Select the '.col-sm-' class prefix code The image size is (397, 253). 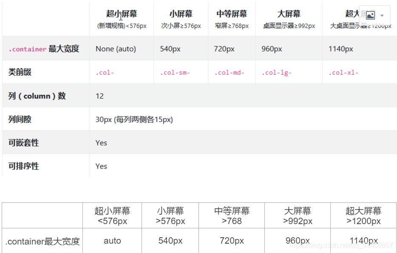[175, 73]
